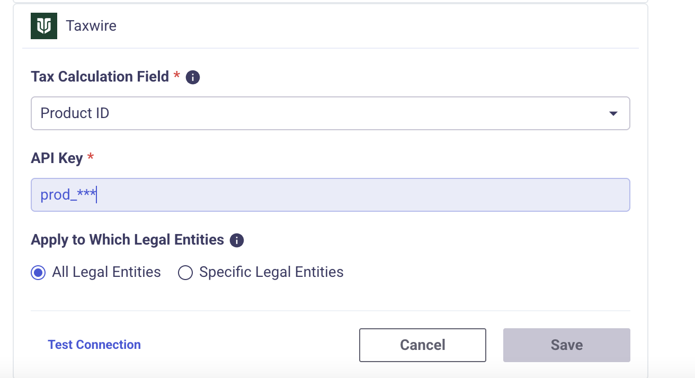
Task: Click info icon beside Apply to Which Legal Entities
Action: (x=237, y=241)
